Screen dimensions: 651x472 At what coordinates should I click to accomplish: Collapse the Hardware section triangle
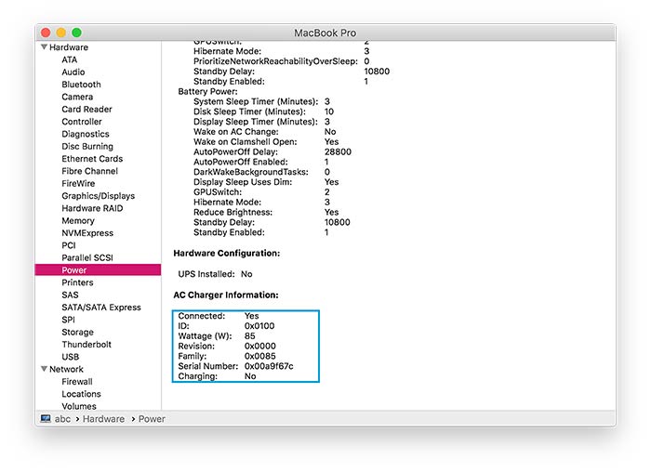43,47
